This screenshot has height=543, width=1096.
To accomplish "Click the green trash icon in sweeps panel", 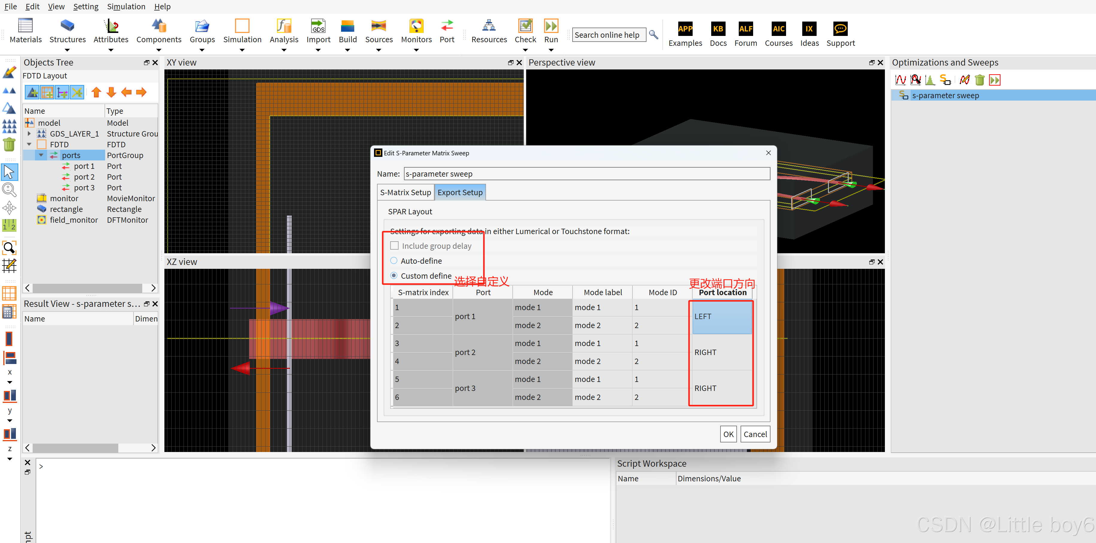I will pos(980,80).
